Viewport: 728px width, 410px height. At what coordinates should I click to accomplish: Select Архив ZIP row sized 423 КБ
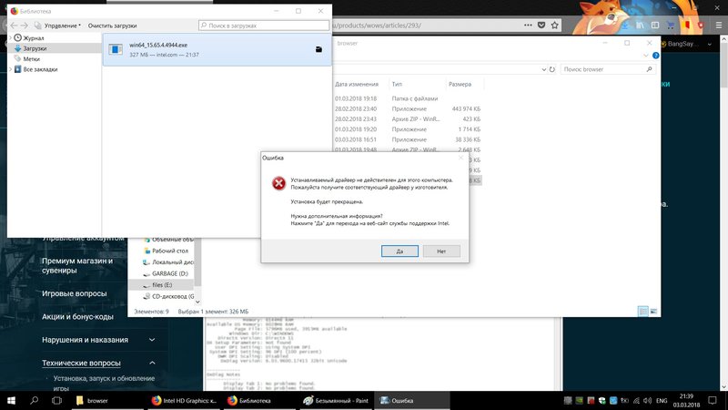[x=408, y=119]
